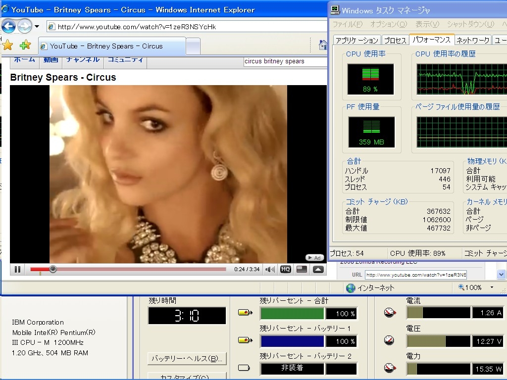Open a new blank browser tab
Screen dimensions: 507x380
(193, 46)
